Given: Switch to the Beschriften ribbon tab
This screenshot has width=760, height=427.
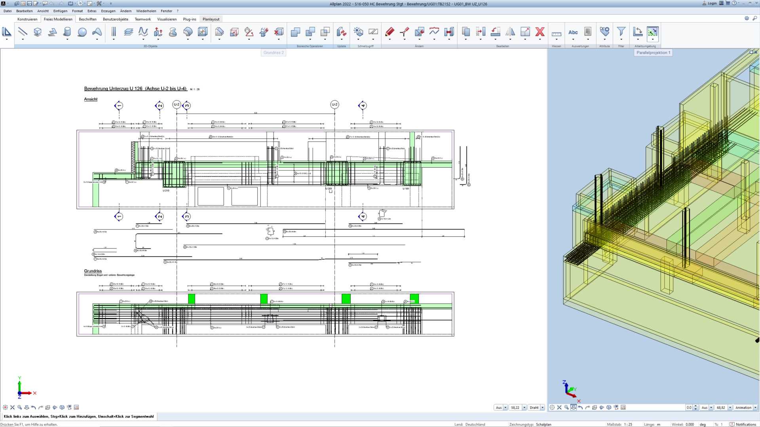Looking at the screenshot, I should (x=87, y=19).
